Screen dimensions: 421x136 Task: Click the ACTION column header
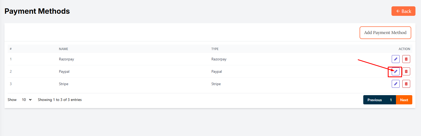click(404, 49)
